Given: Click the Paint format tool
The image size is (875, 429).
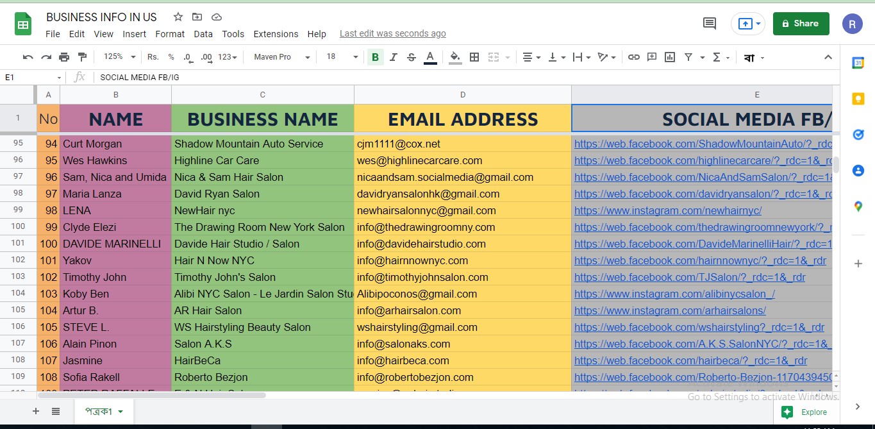Looking at the screenshot, I should (x=82, y=57).
